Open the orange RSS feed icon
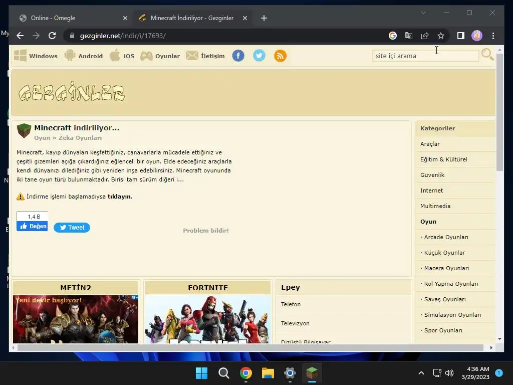Image resolution: width=513 pixels, height=385 pixels. [280, 56]
